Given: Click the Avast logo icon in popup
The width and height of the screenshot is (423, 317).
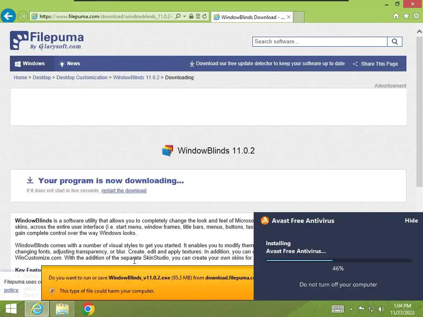Looking at the screenshot, I should click(265, 220).
